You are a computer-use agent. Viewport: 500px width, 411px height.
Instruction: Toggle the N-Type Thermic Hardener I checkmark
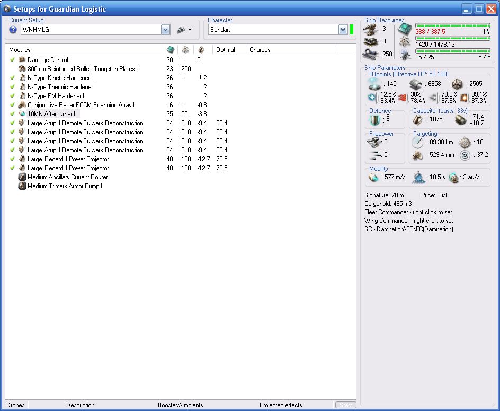click(x=12, y=86)
